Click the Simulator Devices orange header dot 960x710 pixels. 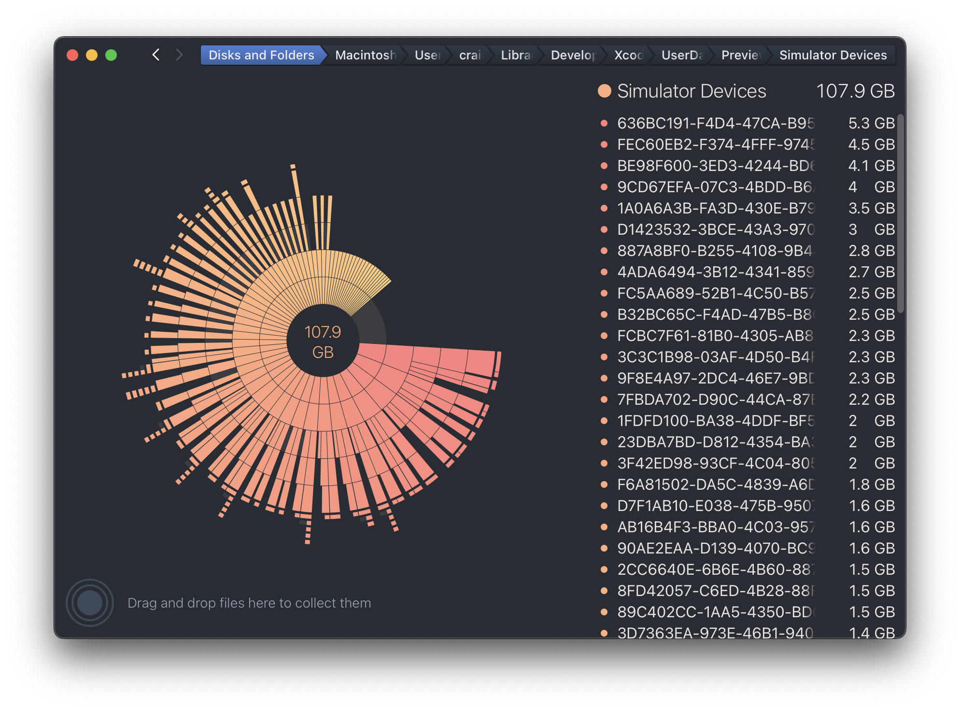point(605,91)
